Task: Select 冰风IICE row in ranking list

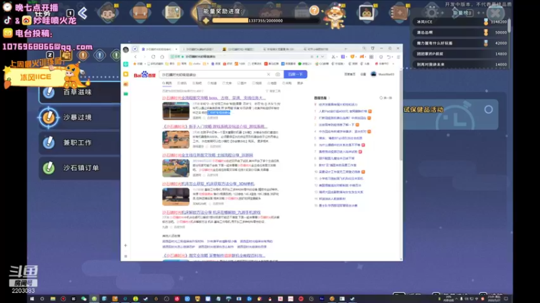Action: (x=461, y=22)
